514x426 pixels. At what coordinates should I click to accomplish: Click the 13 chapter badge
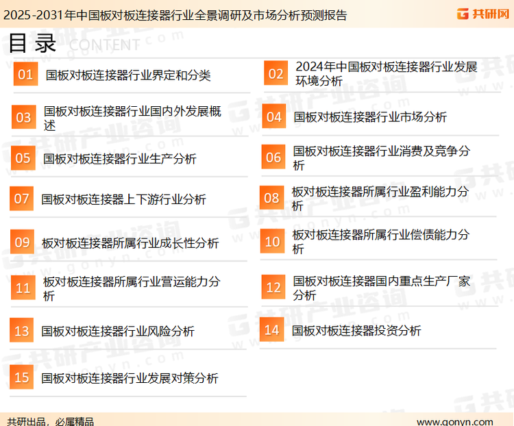click(22, 330)
